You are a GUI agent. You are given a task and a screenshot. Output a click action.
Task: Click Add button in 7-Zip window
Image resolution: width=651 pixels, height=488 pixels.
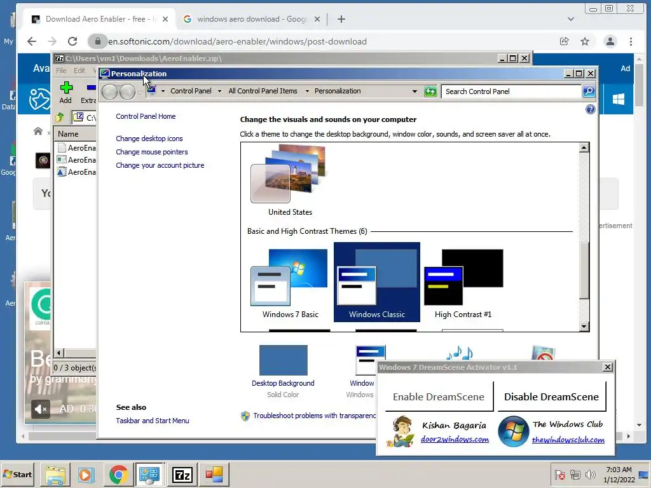pos(65,93)
